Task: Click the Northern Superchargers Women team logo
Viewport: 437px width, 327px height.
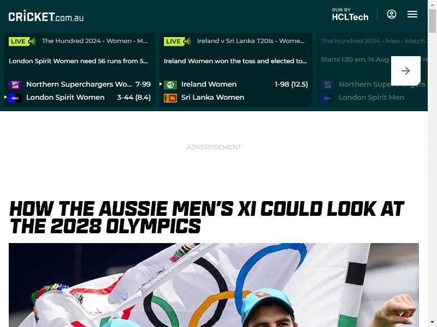Action: (15, 84)
